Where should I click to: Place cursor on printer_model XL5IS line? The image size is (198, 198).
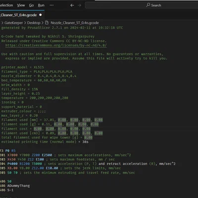pos(23,67)
